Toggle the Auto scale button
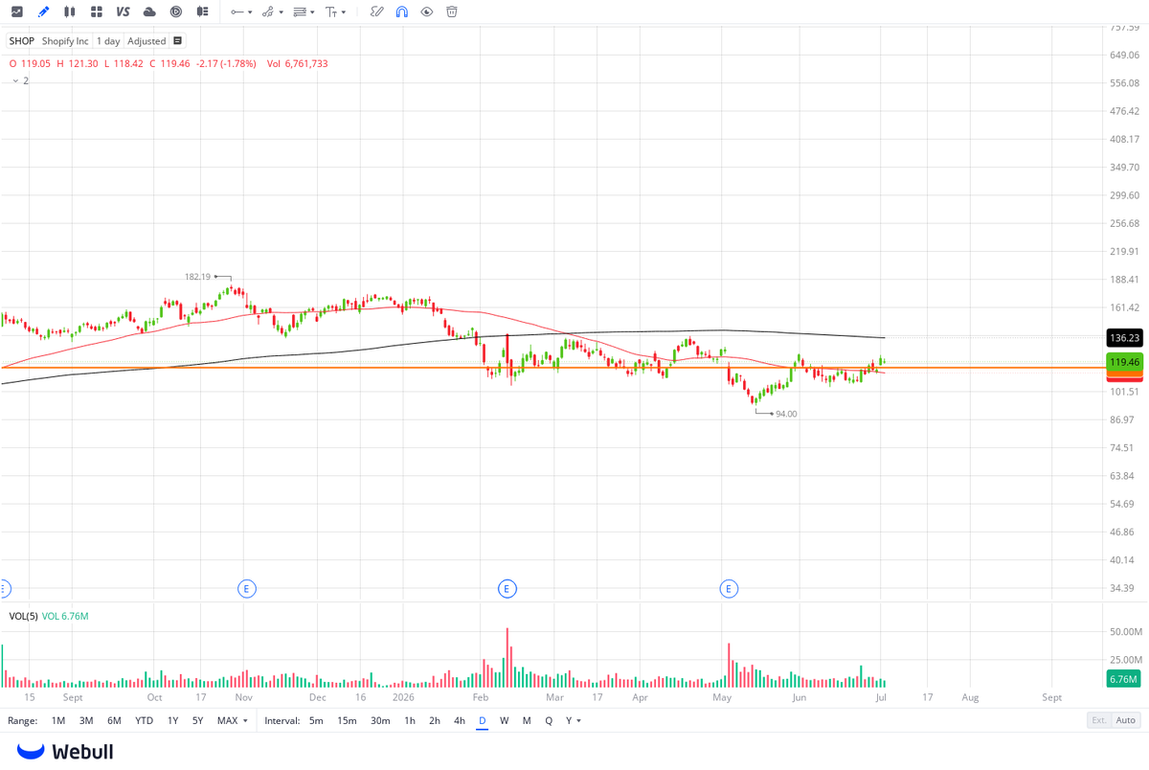The height and width of the screenshot is (770, 1149). pyautogui.click(x=1126, y=720)
